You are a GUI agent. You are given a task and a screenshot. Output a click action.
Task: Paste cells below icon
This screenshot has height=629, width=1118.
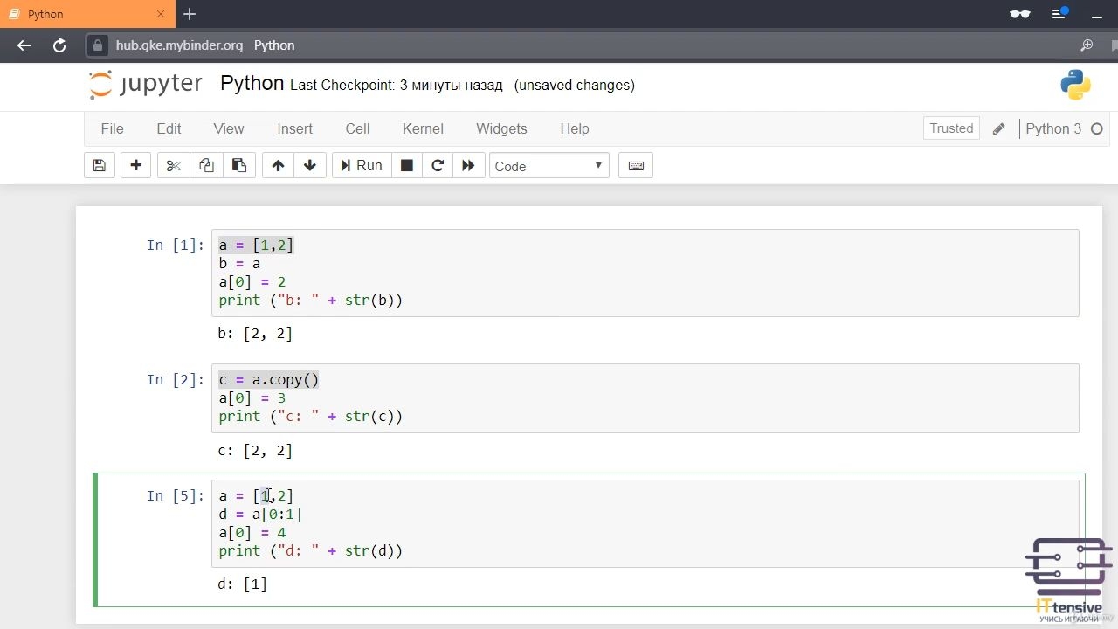pyautogui.click(x=238, y=165)
